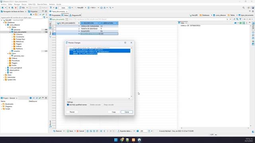
Task: Click the Renovar refresh button
Action: click(x=57, y=131)
